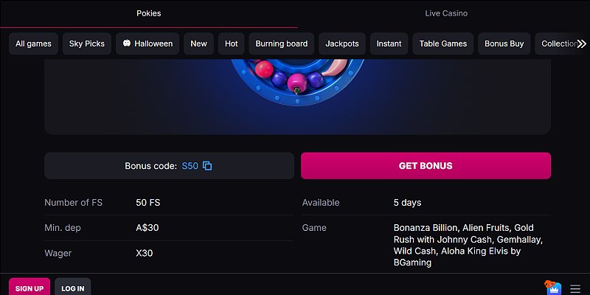Image resolution: width=590 pixels, height=295 pixels.
Task: Show the New games category
Action: (x=198, y=44)
